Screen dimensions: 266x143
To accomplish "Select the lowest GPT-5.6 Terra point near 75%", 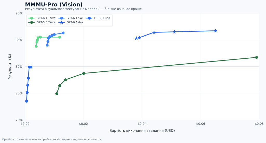I will [57, 94].
